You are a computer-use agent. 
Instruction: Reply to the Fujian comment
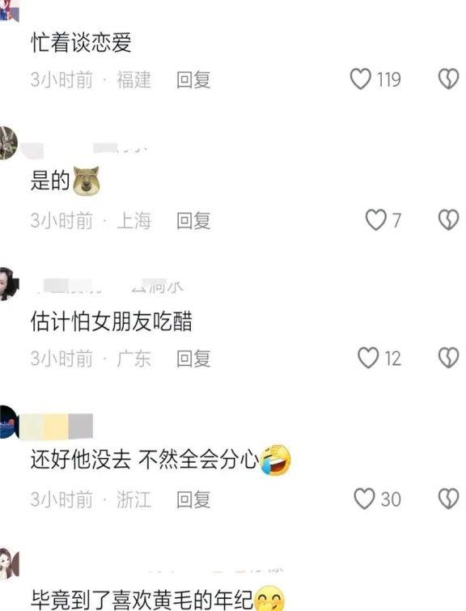[193, 80]
